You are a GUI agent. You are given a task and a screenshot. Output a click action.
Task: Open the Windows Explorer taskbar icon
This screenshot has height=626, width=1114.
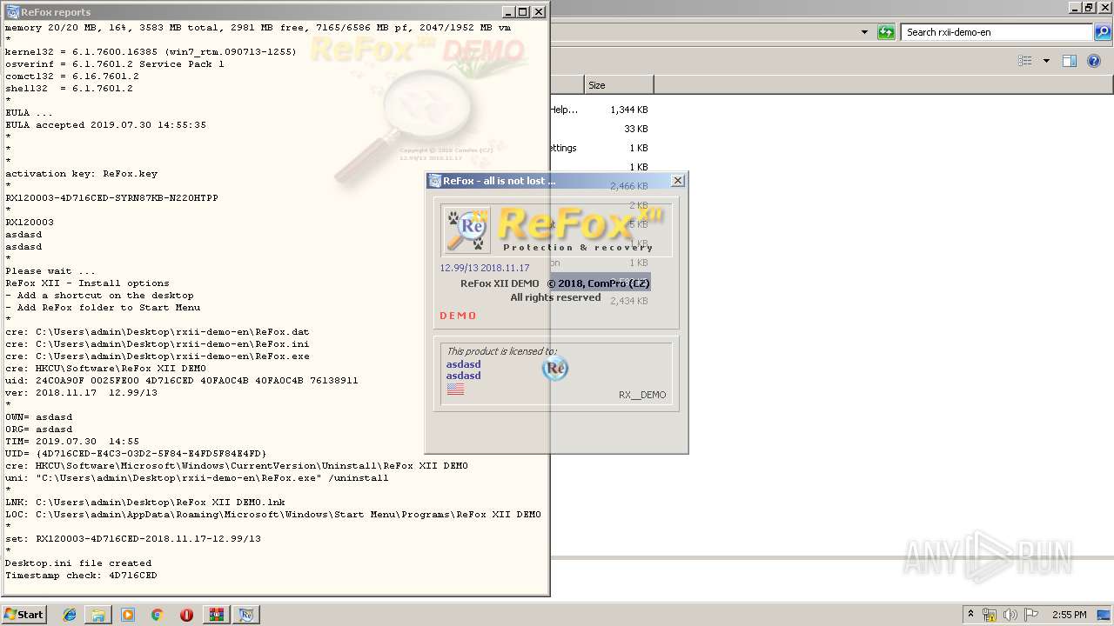coord(98,615)
